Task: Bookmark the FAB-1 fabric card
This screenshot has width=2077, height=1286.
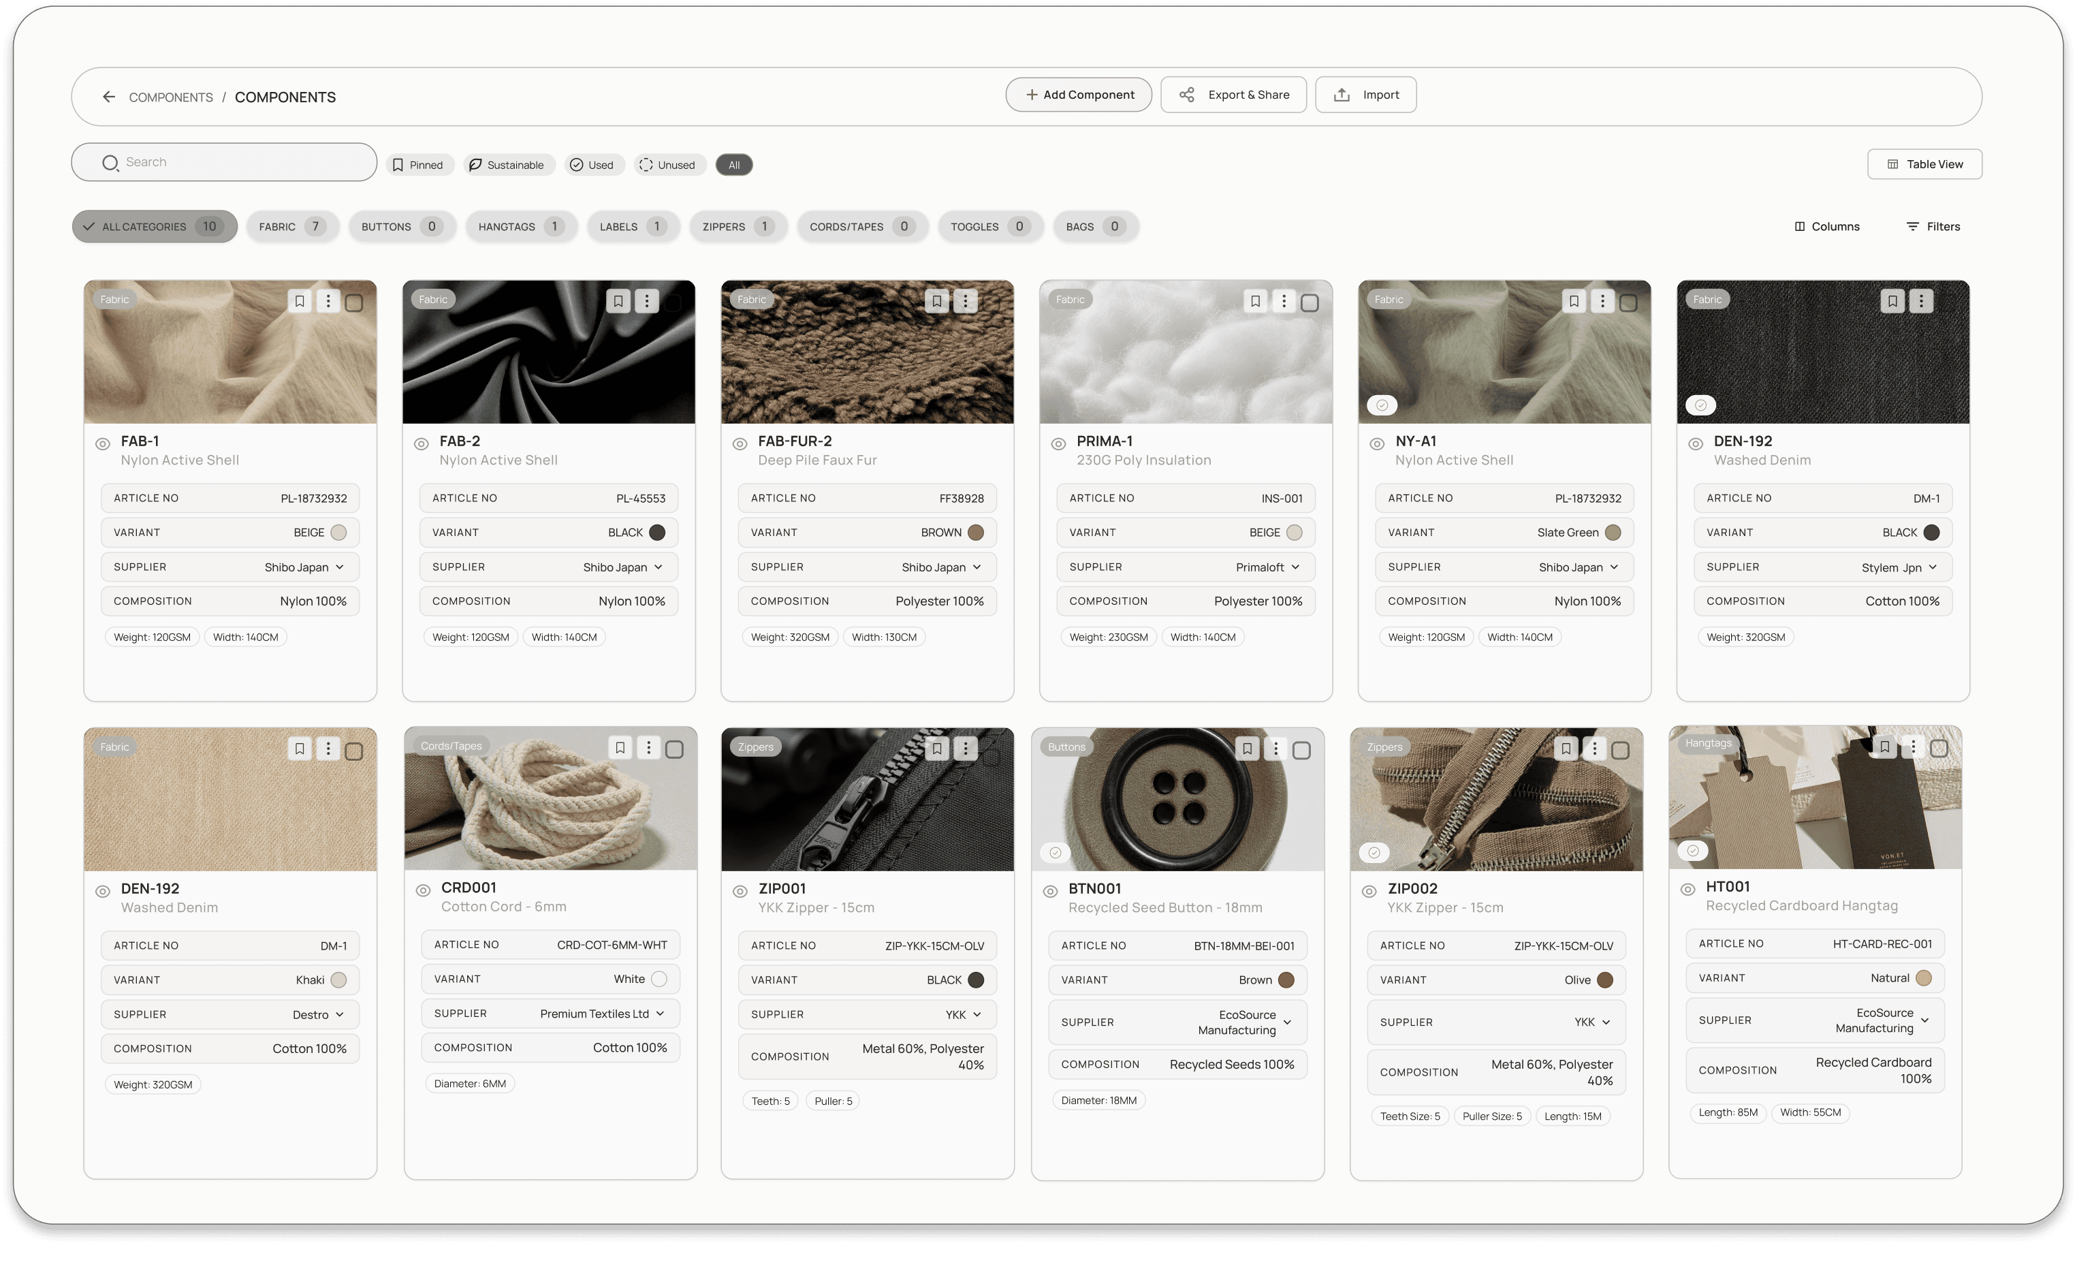Action: pos(299,301)
